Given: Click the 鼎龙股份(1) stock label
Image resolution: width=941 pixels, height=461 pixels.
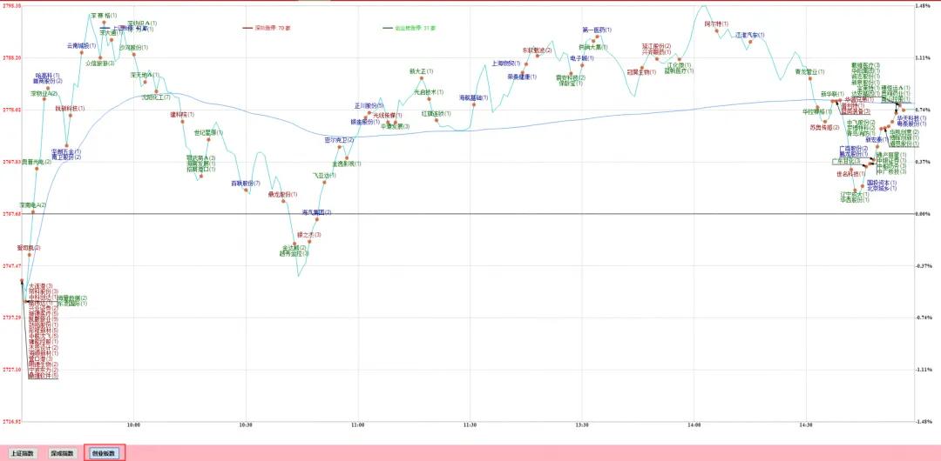Looking at the screenshot, I should point(282,194).
